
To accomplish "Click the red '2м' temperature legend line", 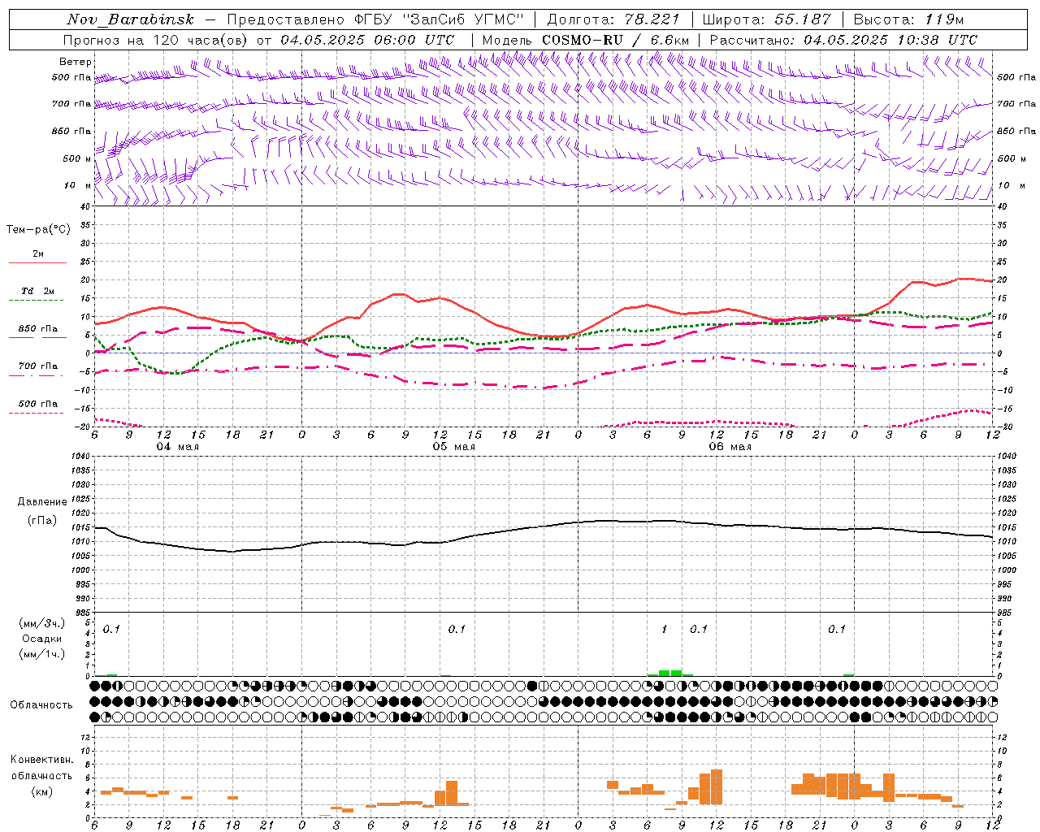I will pos(37,262).
